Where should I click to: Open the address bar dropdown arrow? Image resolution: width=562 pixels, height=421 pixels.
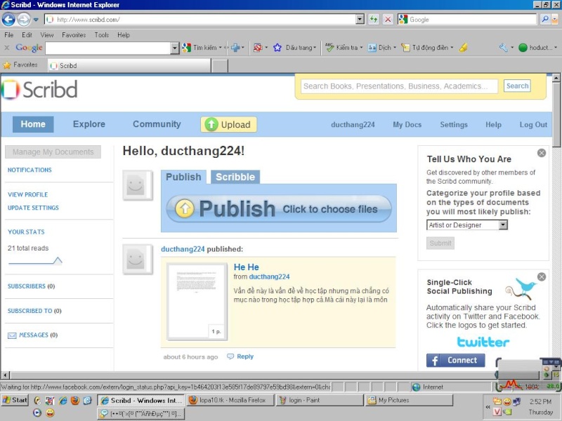pyautogui.click(x=360, y=20)
